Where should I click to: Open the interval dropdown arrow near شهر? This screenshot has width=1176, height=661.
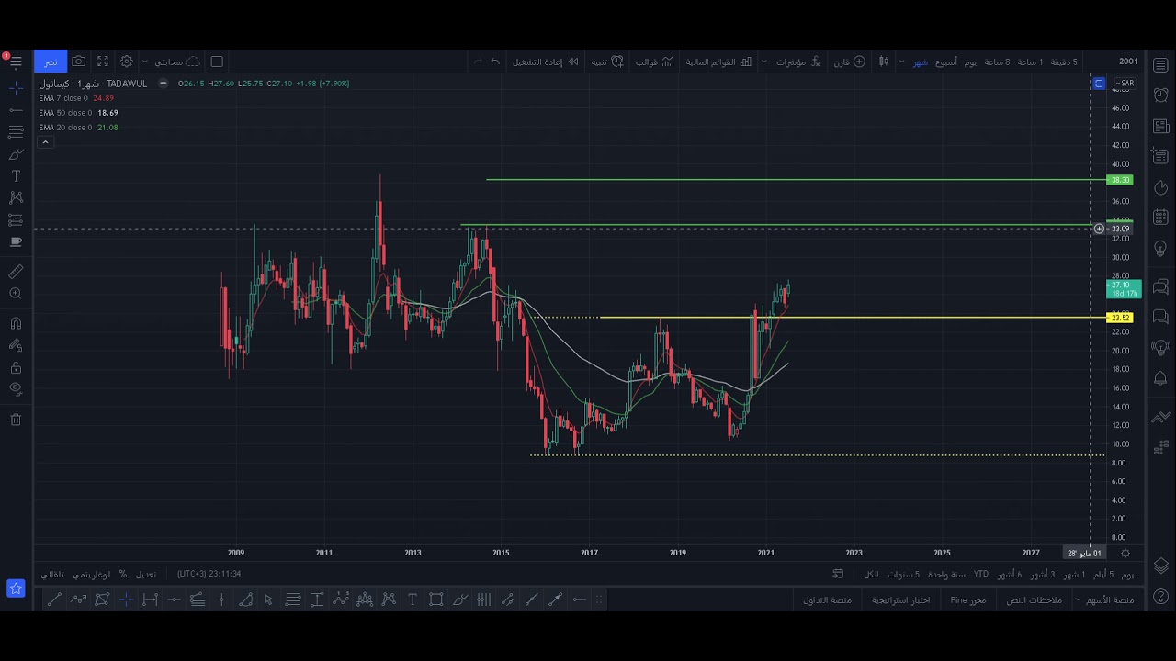pos(901,62)
